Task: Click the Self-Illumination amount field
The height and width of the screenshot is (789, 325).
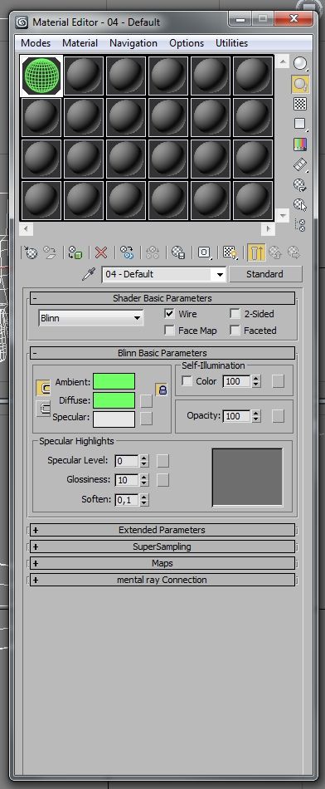Action: click(x=236, y=381)
